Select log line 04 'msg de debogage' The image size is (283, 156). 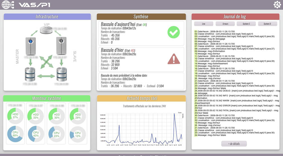[x=210, y=39]
